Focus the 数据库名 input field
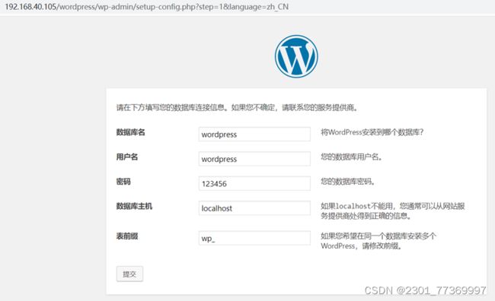 point(254,135)
